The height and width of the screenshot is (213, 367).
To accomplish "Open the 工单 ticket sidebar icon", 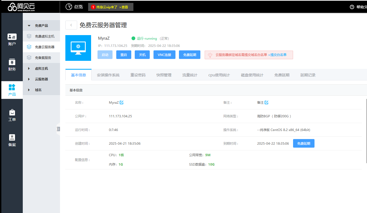I will click(12, 112).
